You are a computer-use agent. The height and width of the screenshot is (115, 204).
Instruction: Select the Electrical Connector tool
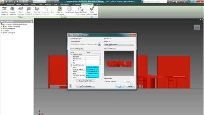[37, 11]
